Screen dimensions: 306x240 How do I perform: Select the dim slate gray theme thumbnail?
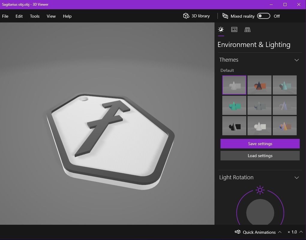click(259, 105)
